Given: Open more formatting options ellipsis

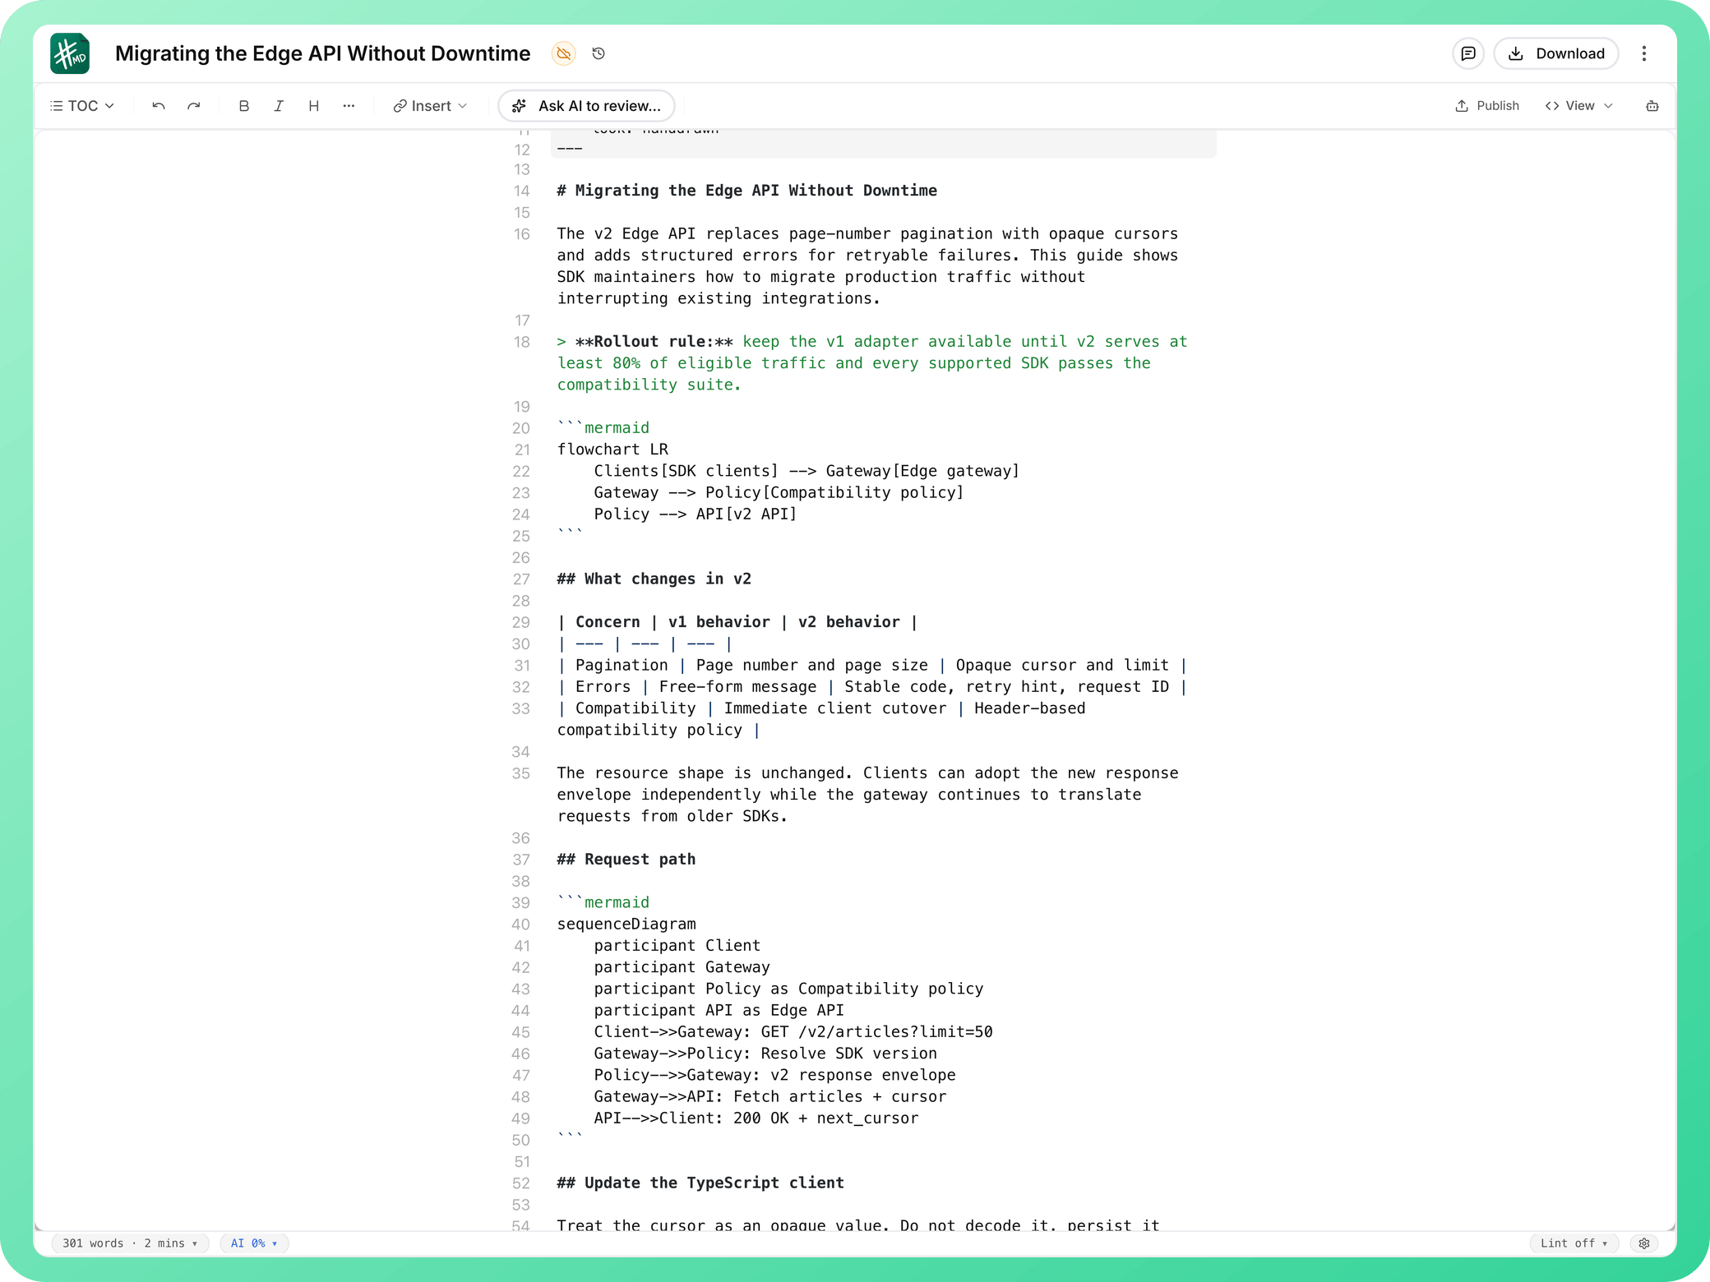Looking at the screenshot, I should (x=349, y=106).
